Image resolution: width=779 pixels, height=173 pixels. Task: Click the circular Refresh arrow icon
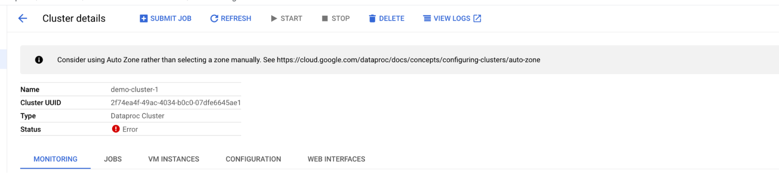[x=214, y=18]
